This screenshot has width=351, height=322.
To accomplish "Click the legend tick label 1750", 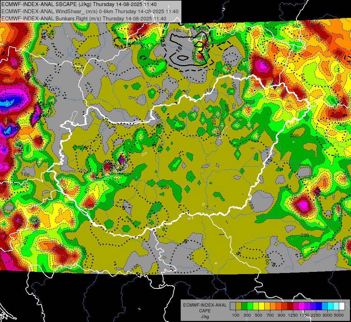I will pos(304,315).
